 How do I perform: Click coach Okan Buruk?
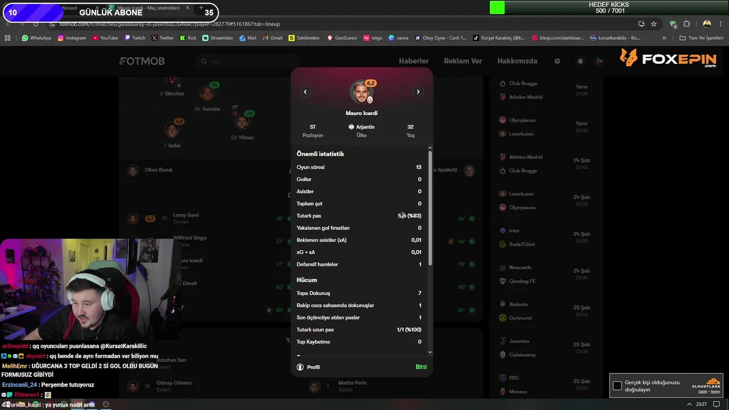click(x=151, y=170)
